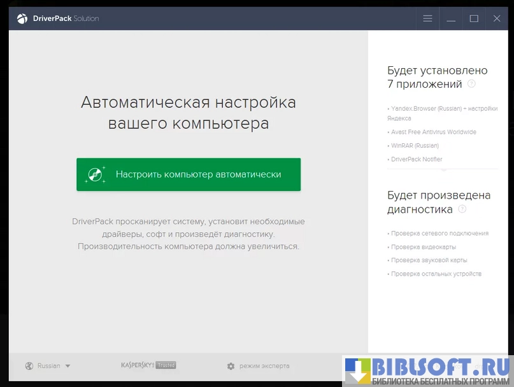The image size is (514, 387).
Task: Select Avast Free Antivirus Worldwide entry
Action: tap(433, 132)
